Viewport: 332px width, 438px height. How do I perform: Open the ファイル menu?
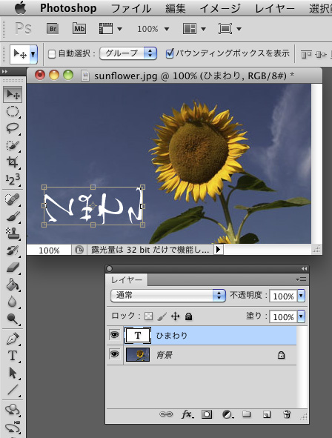click(x=131, y=8)
